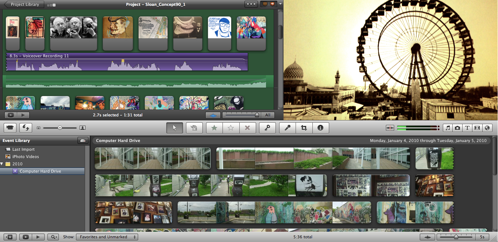Screen dimensions: 498x242
Task: Reject selection with the X button
Action: coord(247,128)
